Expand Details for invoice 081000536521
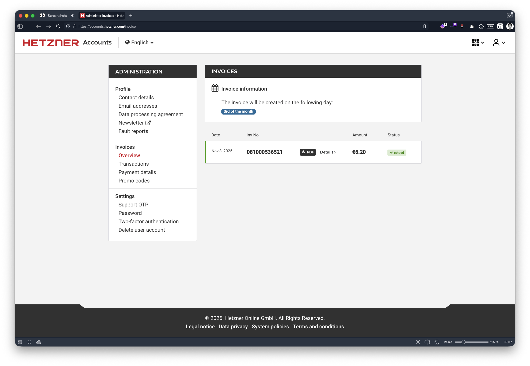 328,152
